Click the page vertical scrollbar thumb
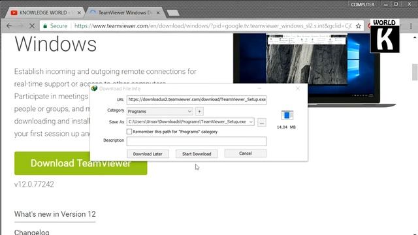Screen dimensions: 418x235 click(415, 72)
